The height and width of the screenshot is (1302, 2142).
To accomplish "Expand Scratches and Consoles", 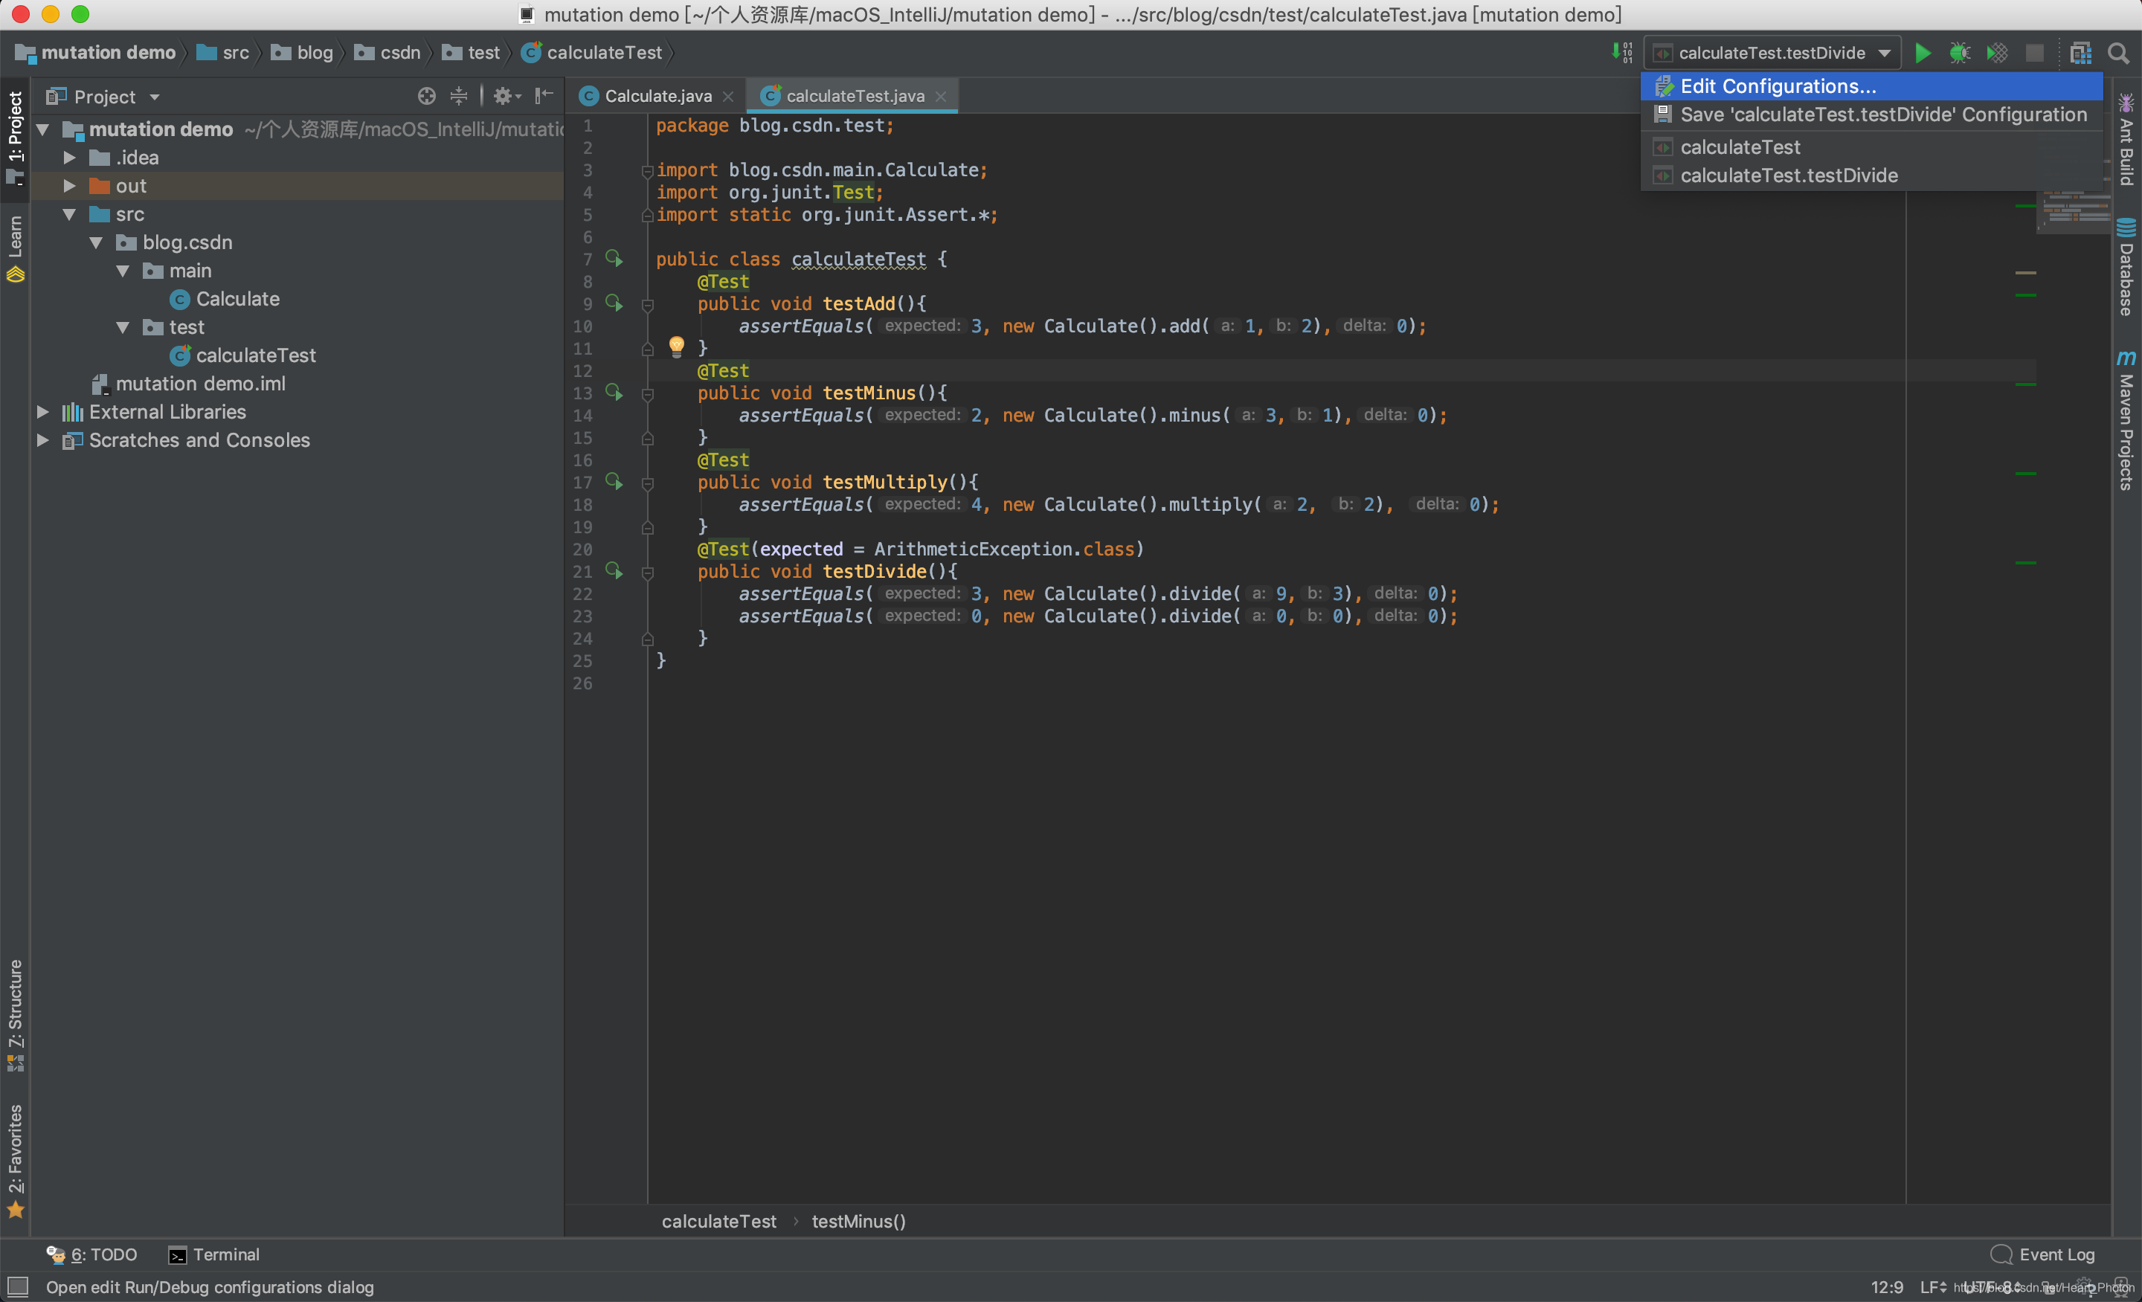I will (x=42, y=439).
